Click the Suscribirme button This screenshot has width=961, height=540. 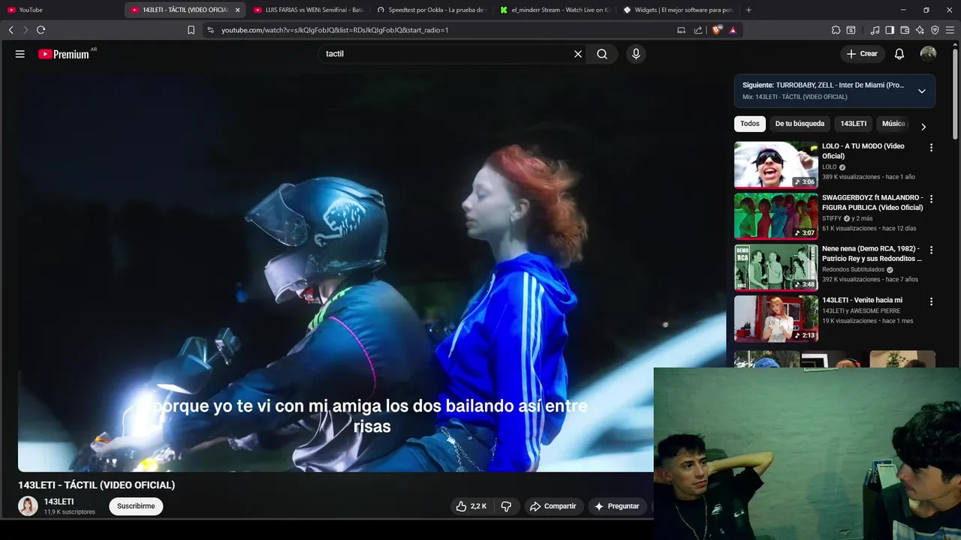(136, 506)
